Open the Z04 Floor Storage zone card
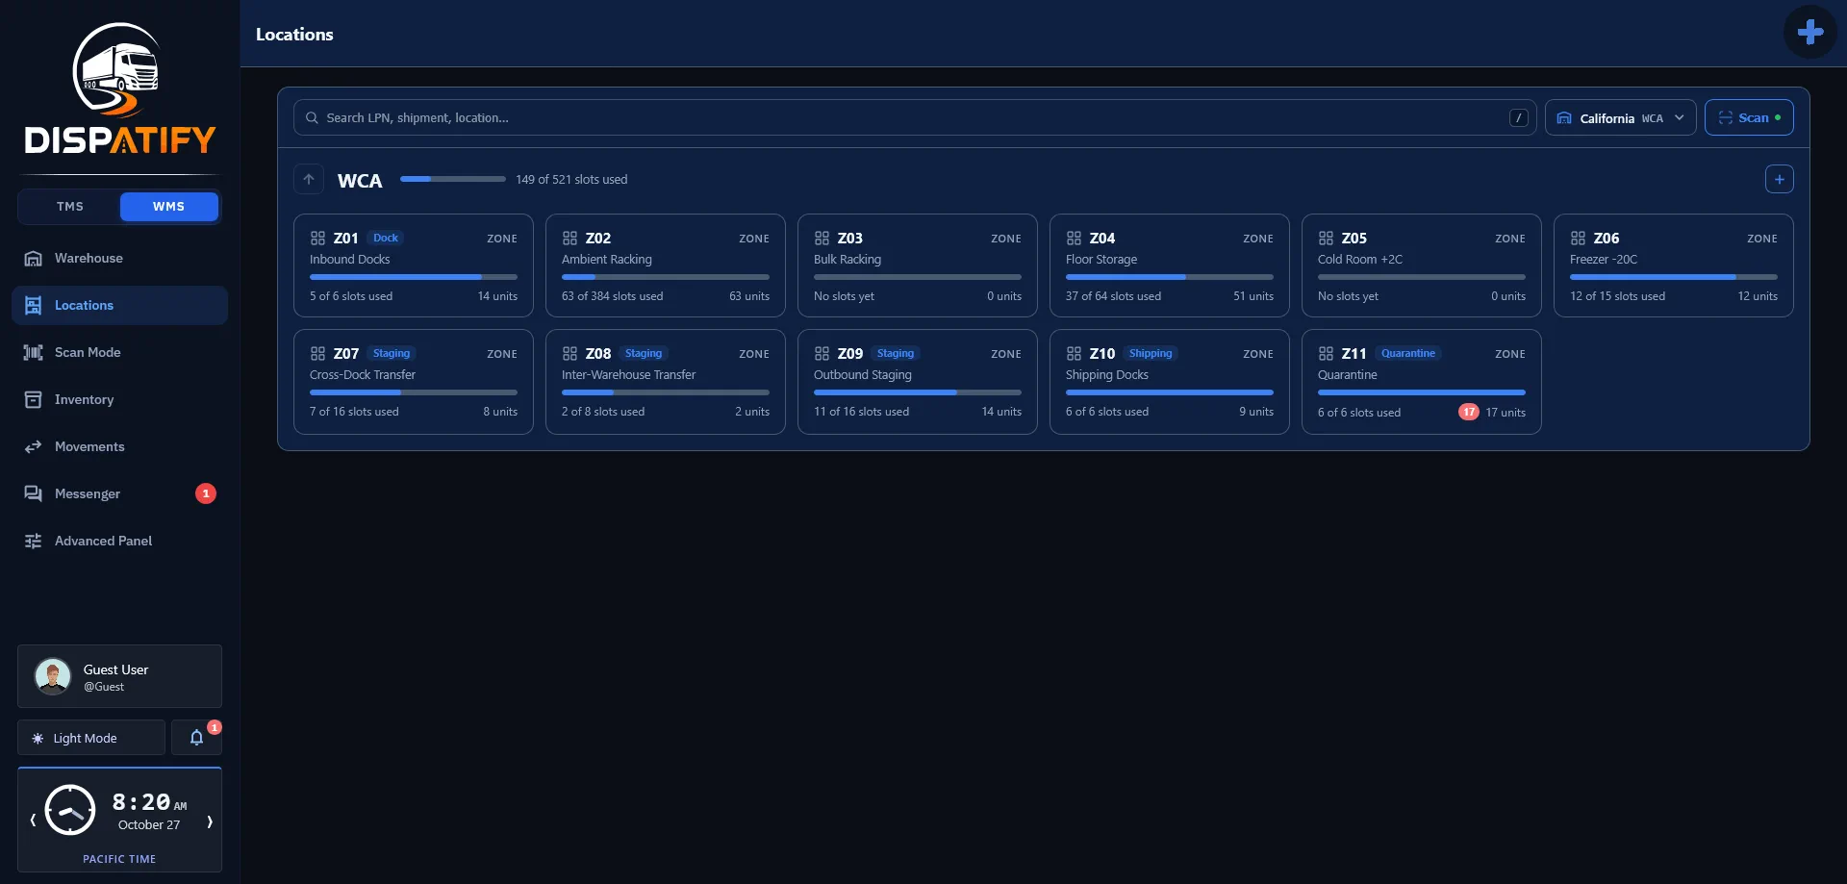This screenshot has height=884, width=1847. (1169, 265)
